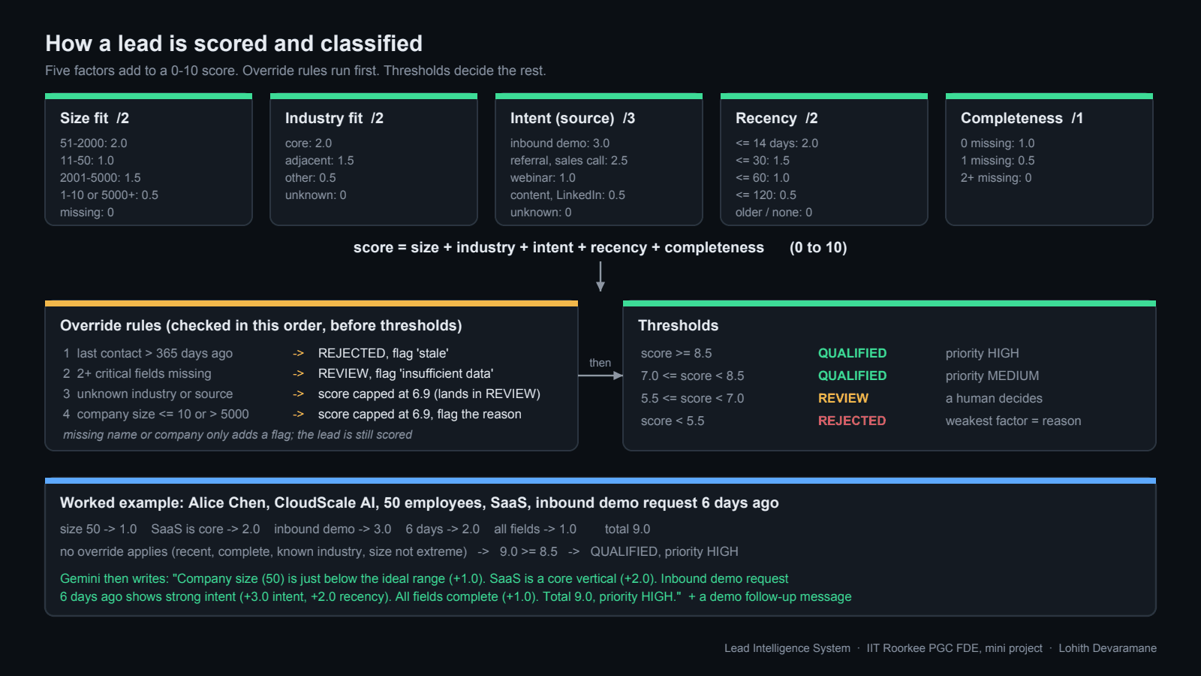
Task: Click 'score capped at 6.9, flag the reason'
Action: pos(420,414)
